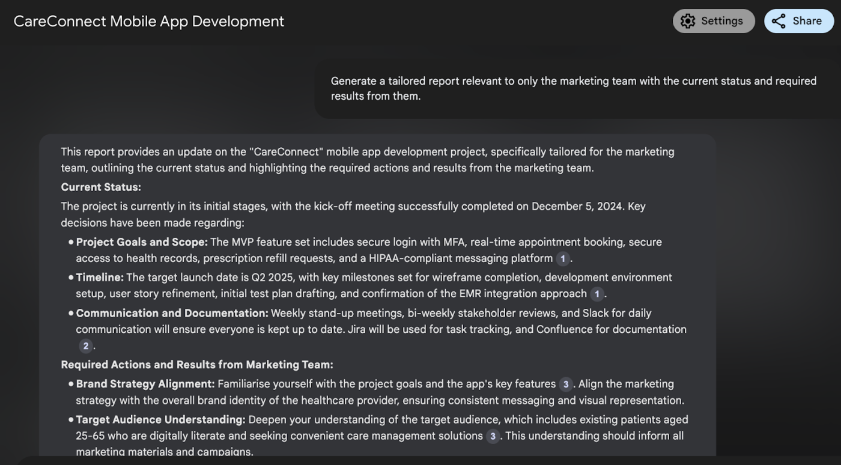Viewport: 841px width, 465px height.
Task: Click the text 'December 5, 2024'
Action: [577, 206]
